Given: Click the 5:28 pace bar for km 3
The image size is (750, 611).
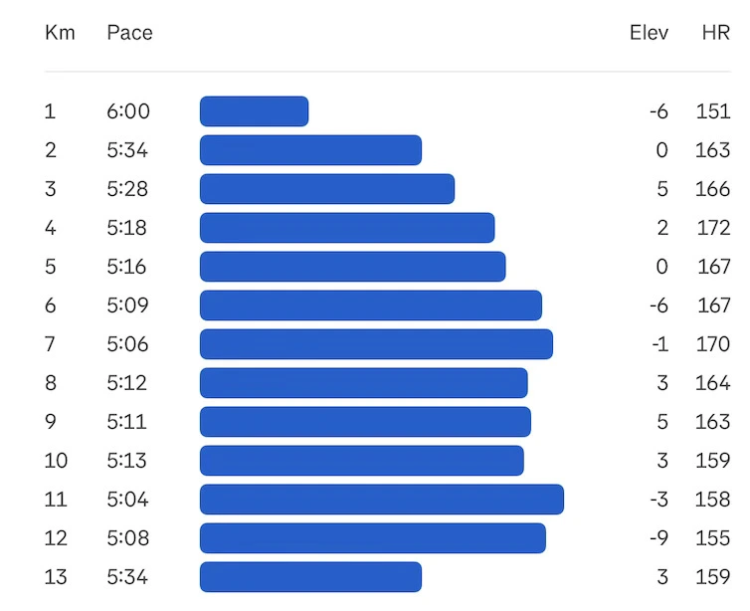Looking at the screenshot, I should (327, 189).
